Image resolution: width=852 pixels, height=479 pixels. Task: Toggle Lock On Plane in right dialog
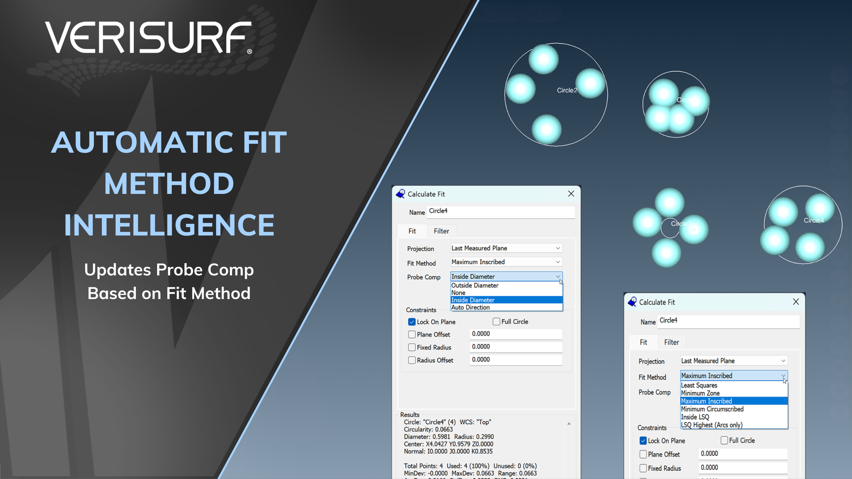(x=643, y=441)
